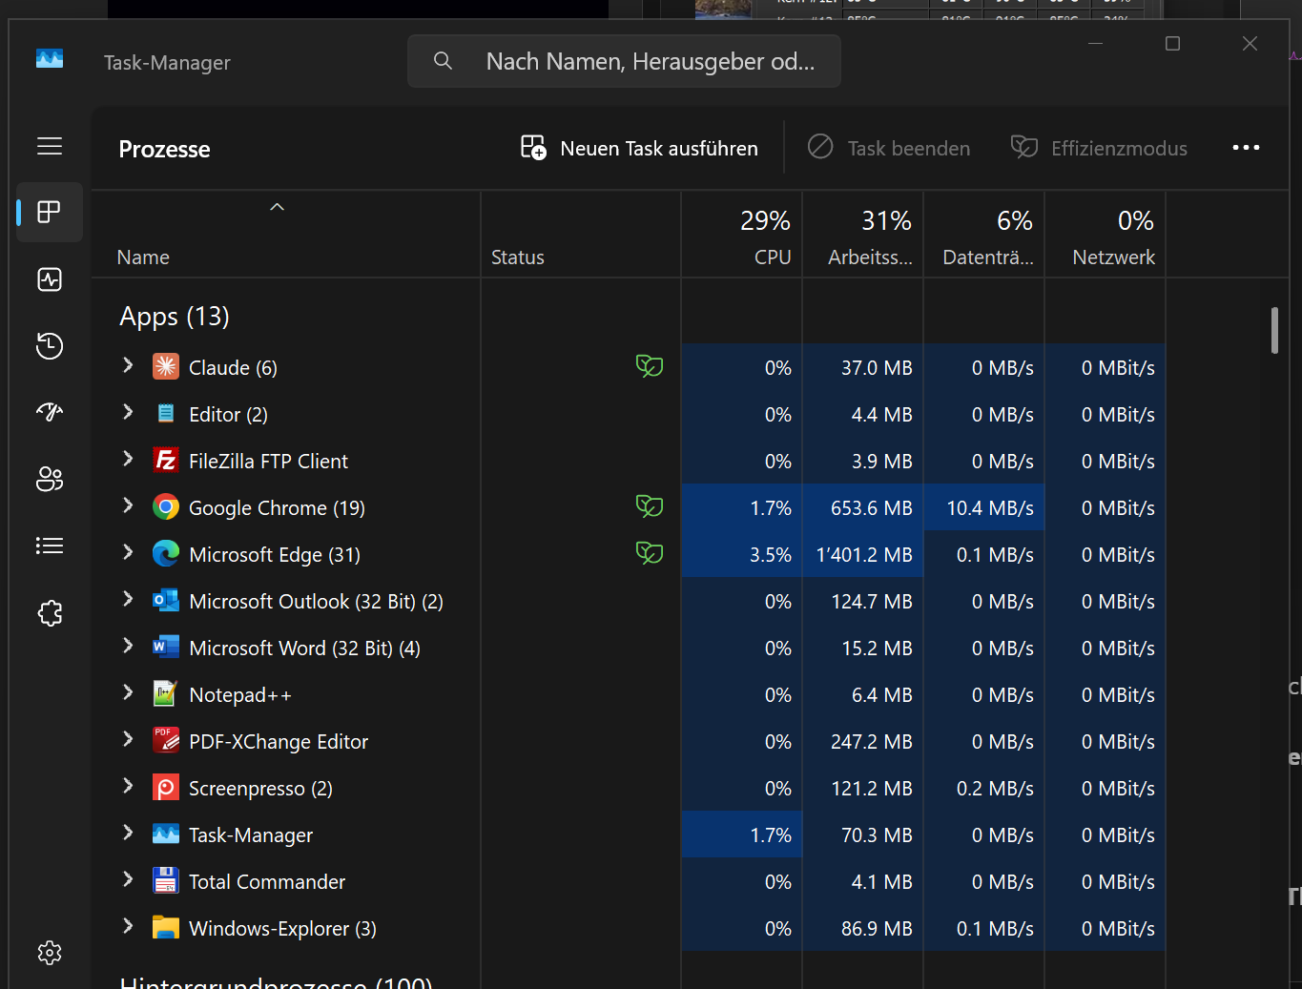Click the FileZilla FTP Client icon
1302x989 pixels.
[166, 460]
